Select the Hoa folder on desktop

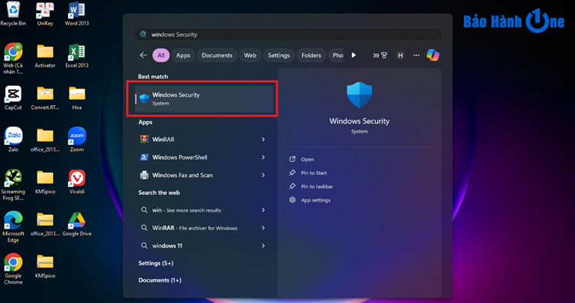click(x=77, y=98)
